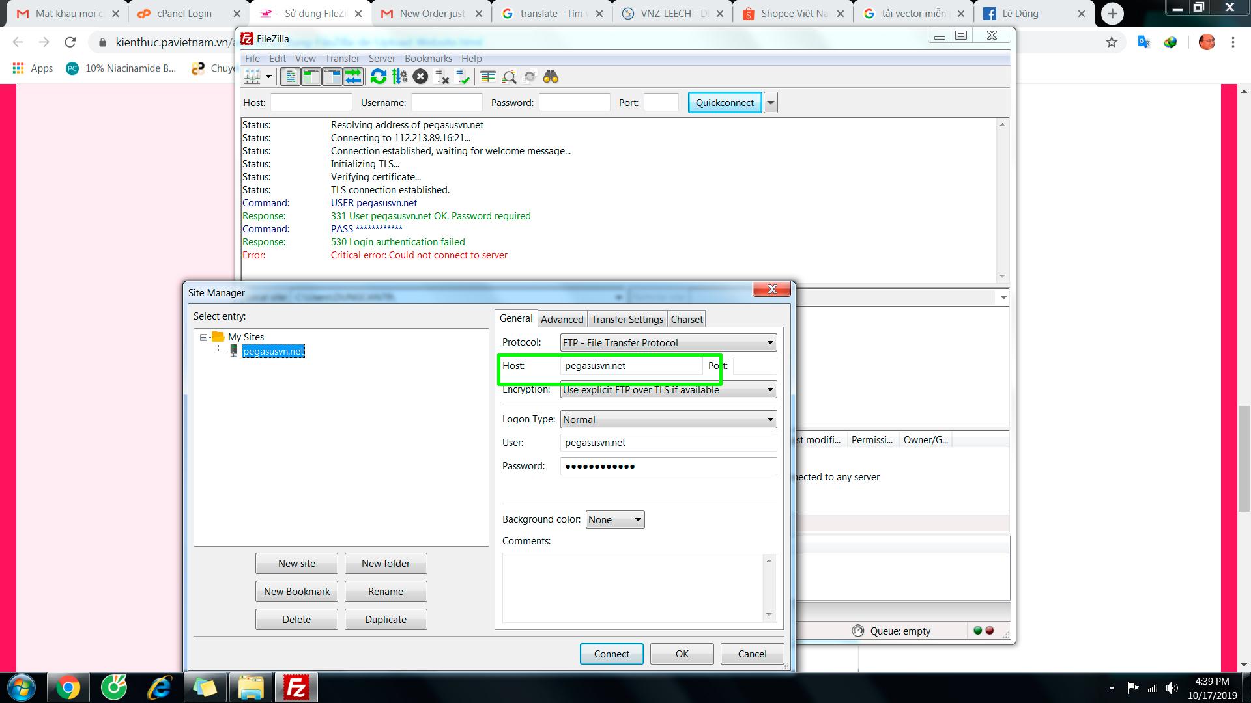The height and width of the screenshot is (703, 1251).
Task: Toggle message log display icon
Action: pyautogui.click(x=291, y=77)
